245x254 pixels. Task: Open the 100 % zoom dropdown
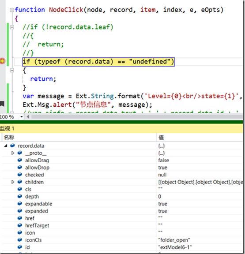[22, 116]
